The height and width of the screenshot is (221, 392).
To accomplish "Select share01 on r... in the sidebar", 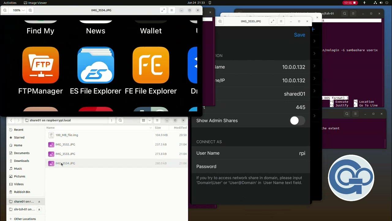I will [x=24, y=202].
